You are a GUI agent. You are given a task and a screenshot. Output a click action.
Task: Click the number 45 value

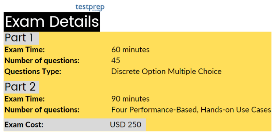click(116, 61)
